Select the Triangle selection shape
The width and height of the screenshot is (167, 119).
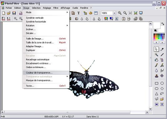tap(156, 94)
